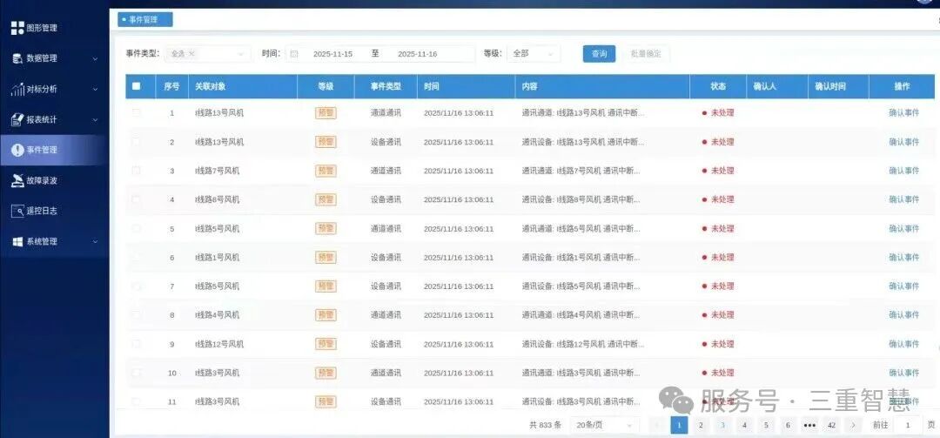Select the 事件管理 sidebar menu
Viewport: 940px width, 438px height.
55,150
